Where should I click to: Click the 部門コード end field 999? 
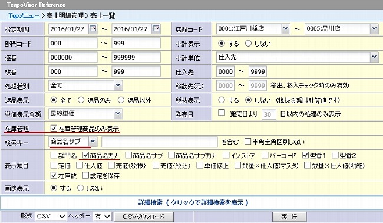point(136,43)
